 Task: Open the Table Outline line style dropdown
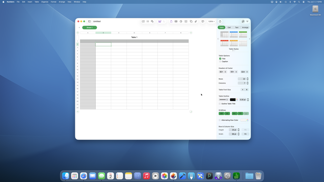(223, 100)
